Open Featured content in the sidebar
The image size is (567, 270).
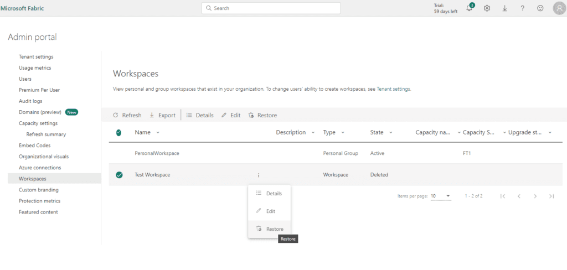pyautogui.click(x=38, y=212)
